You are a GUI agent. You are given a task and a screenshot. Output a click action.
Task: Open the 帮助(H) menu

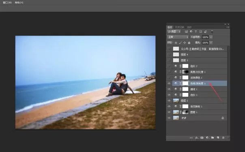(x=19, y=2)
